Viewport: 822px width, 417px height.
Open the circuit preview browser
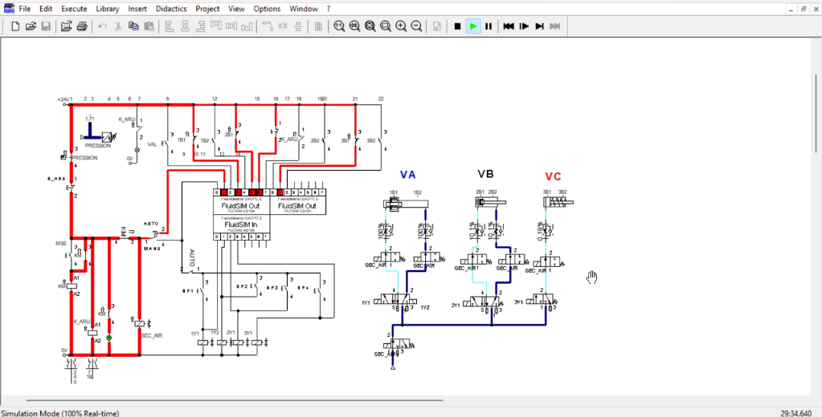[66, 26]
